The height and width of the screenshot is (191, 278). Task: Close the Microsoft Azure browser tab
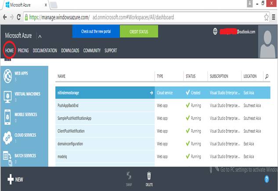coord(46,5)
